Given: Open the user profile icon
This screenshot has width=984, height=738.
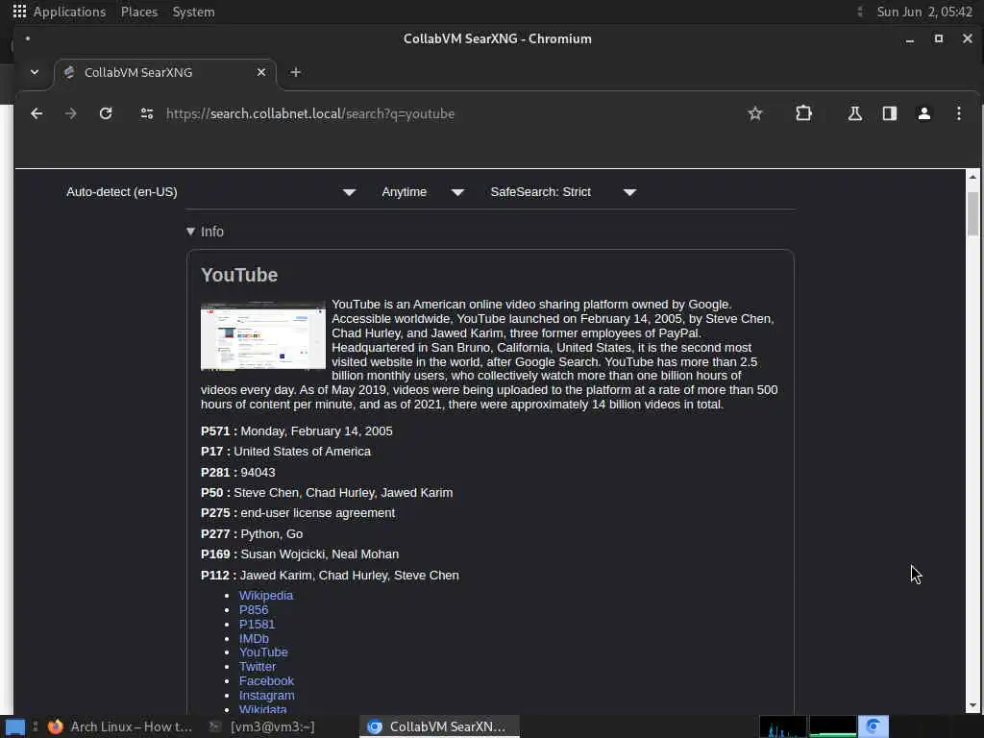Looking at the screenshot, I should click(923, 113).
